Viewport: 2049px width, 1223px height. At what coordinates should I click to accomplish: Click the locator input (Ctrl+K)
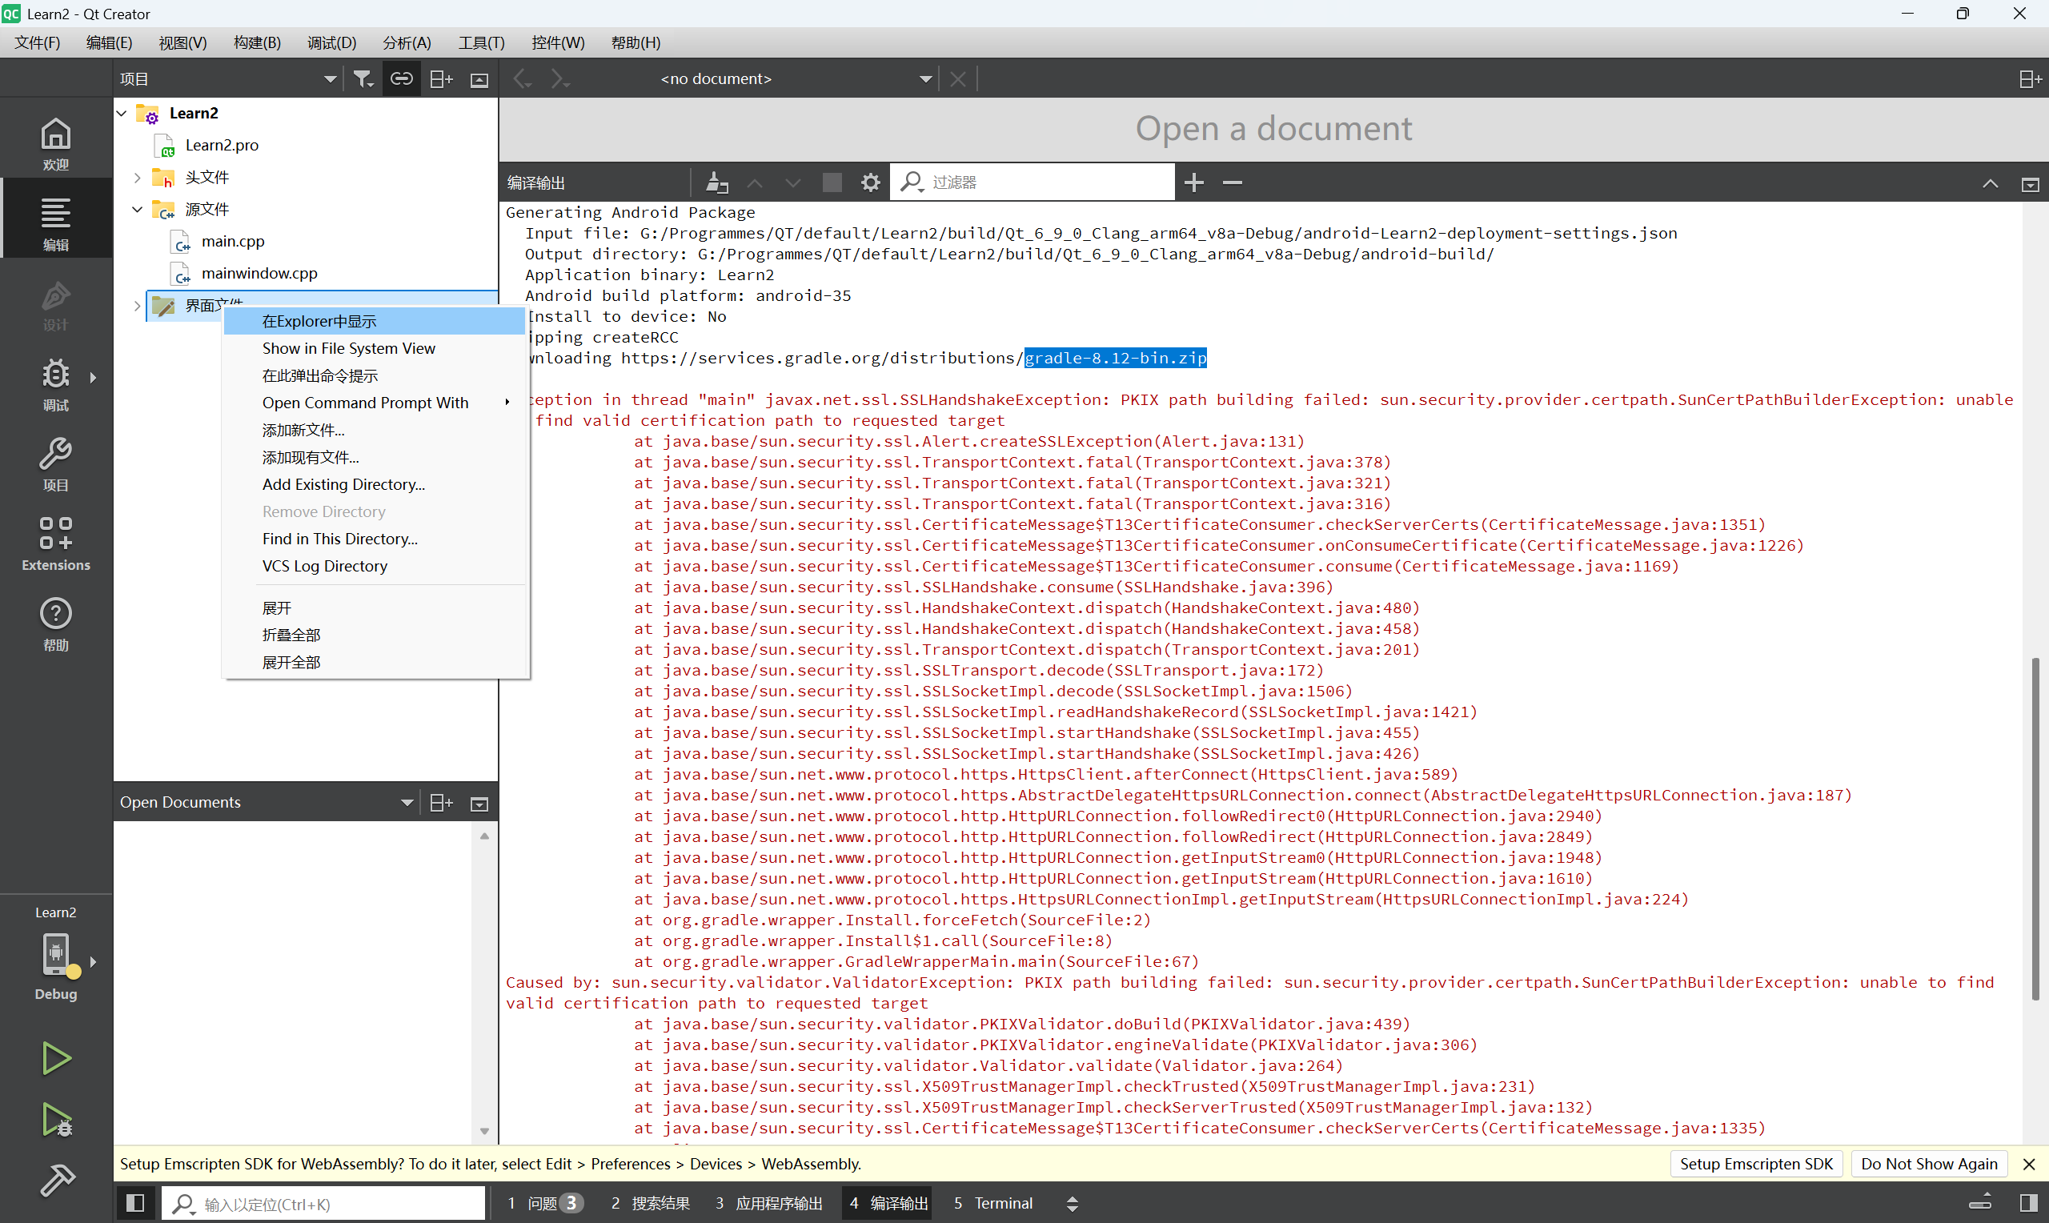pos(323,1204)
